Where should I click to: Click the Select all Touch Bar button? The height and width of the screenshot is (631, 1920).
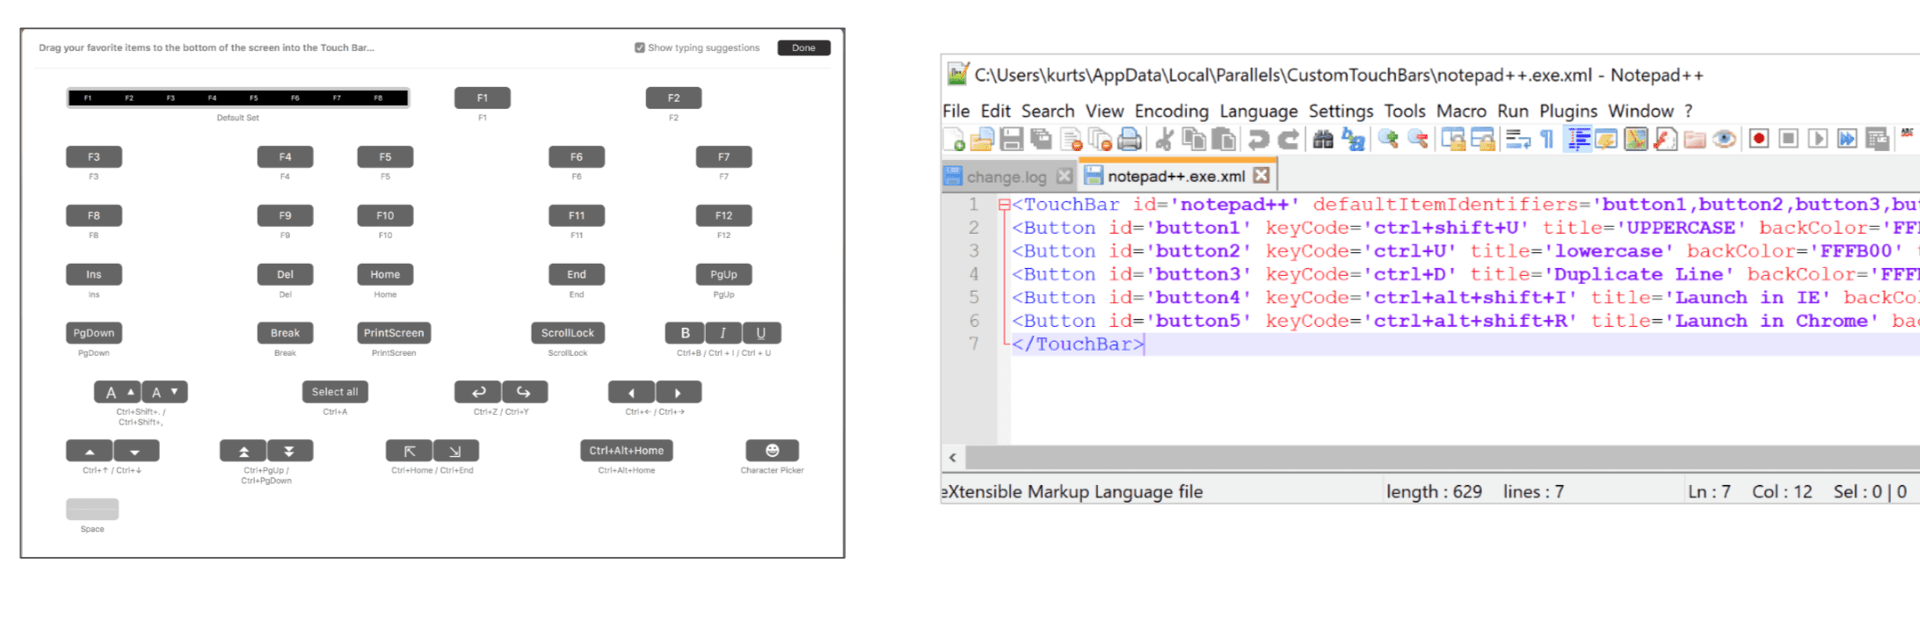coord(335,392)
